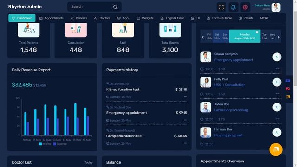Open options dots for Johen Doe appointment

278,119
